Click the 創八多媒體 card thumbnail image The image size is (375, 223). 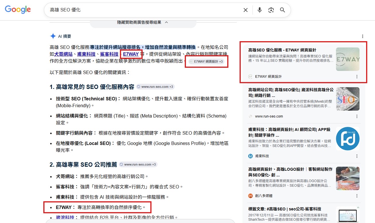[x=348, y=178]
